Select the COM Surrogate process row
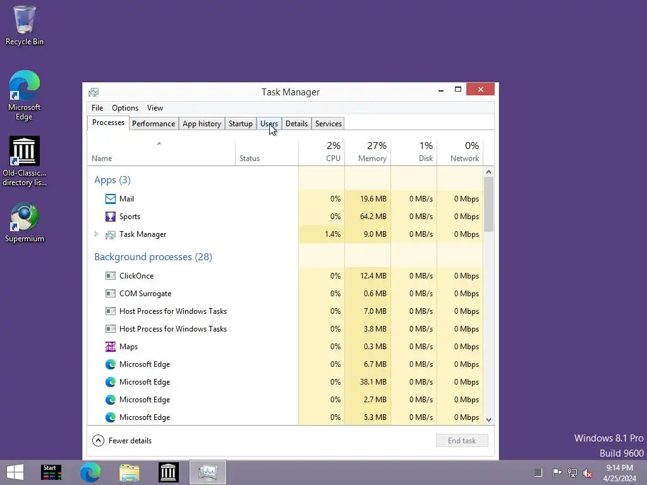 (285, 294)
